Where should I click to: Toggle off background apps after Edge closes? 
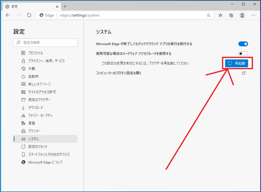[243, 44]
